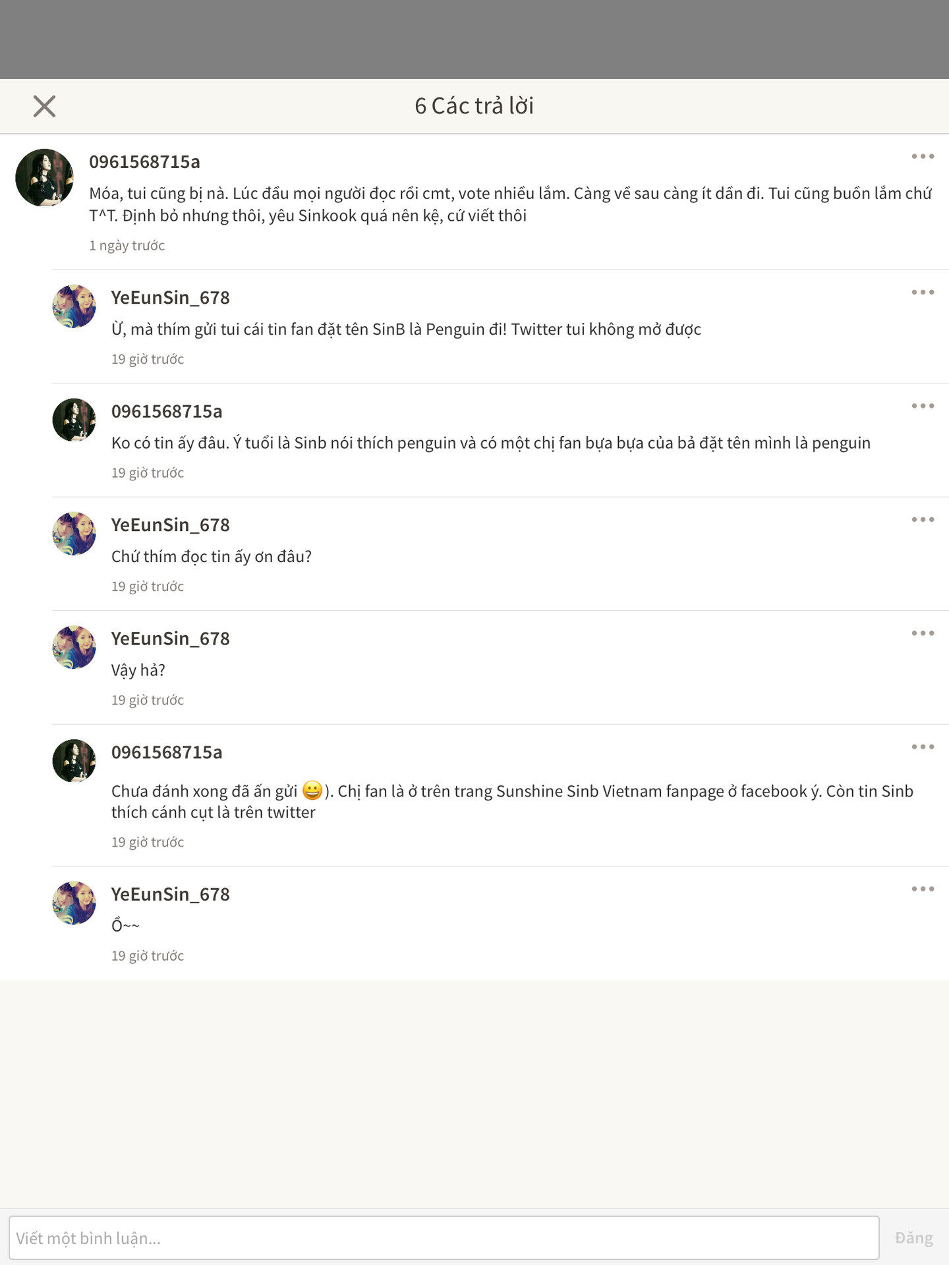Close the replies panel with the X

[x=44, y=106]
